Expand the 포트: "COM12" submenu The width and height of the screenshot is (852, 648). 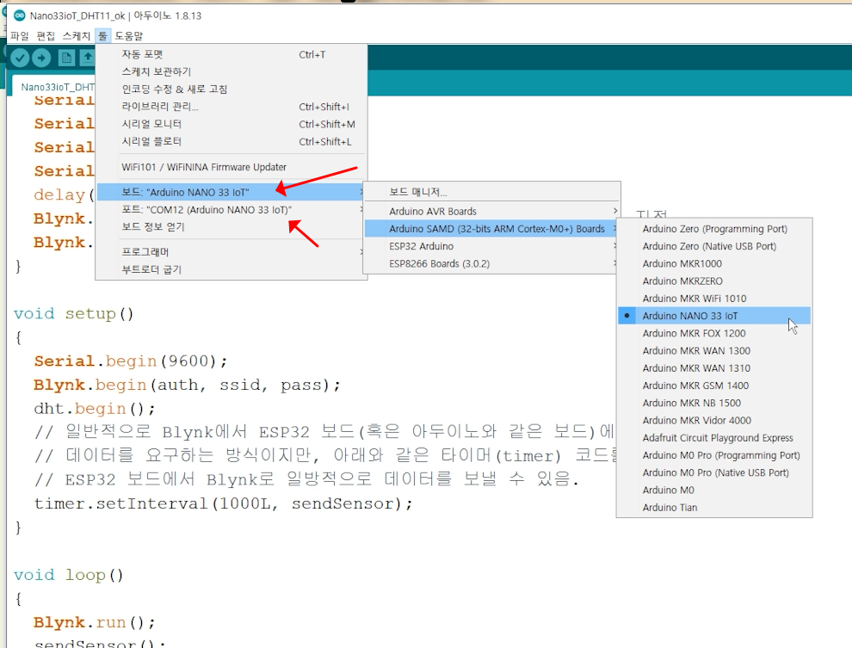coord(232,210)
